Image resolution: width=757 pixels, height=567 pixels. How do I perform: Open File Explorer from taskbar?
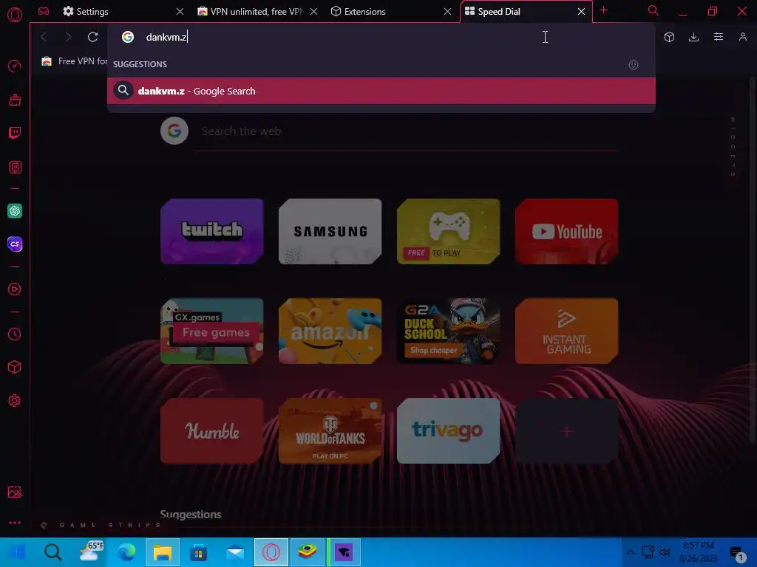coord(163,552)
